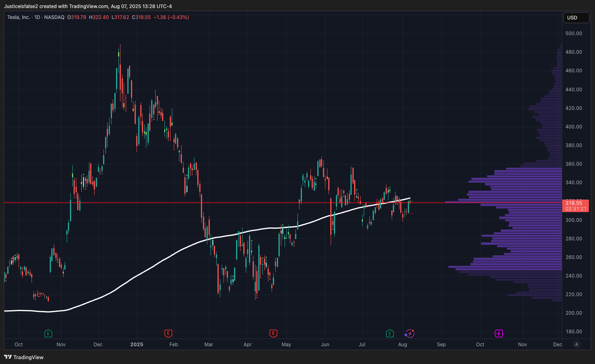Click the bar countdown timer '02:31:21'

pos(576,209)
